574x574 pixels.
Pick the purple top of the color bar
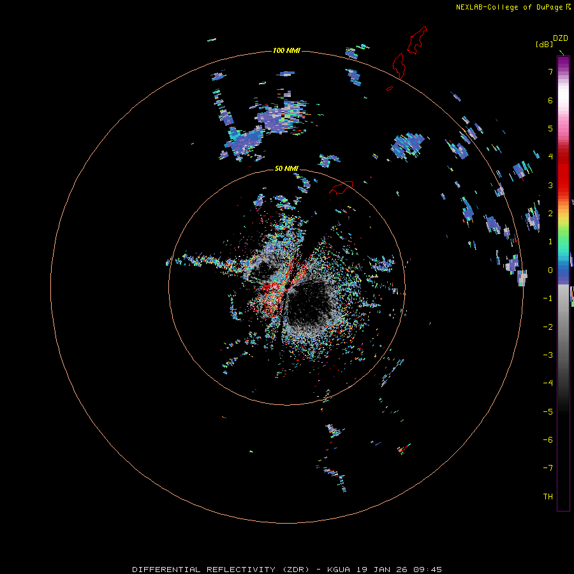[563, 63]
